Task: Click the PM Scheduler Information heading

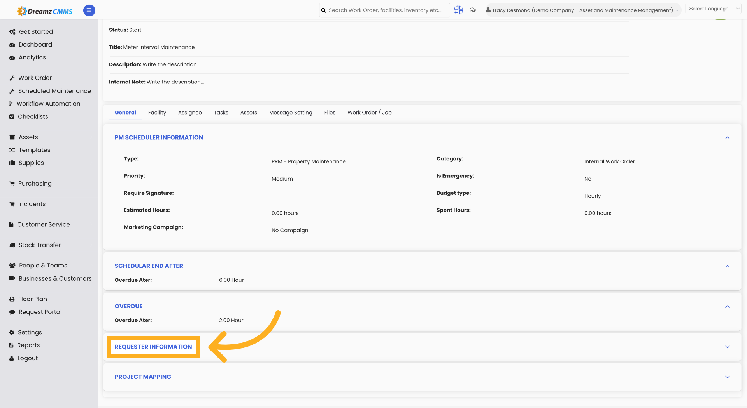Action: pos(159,137)
